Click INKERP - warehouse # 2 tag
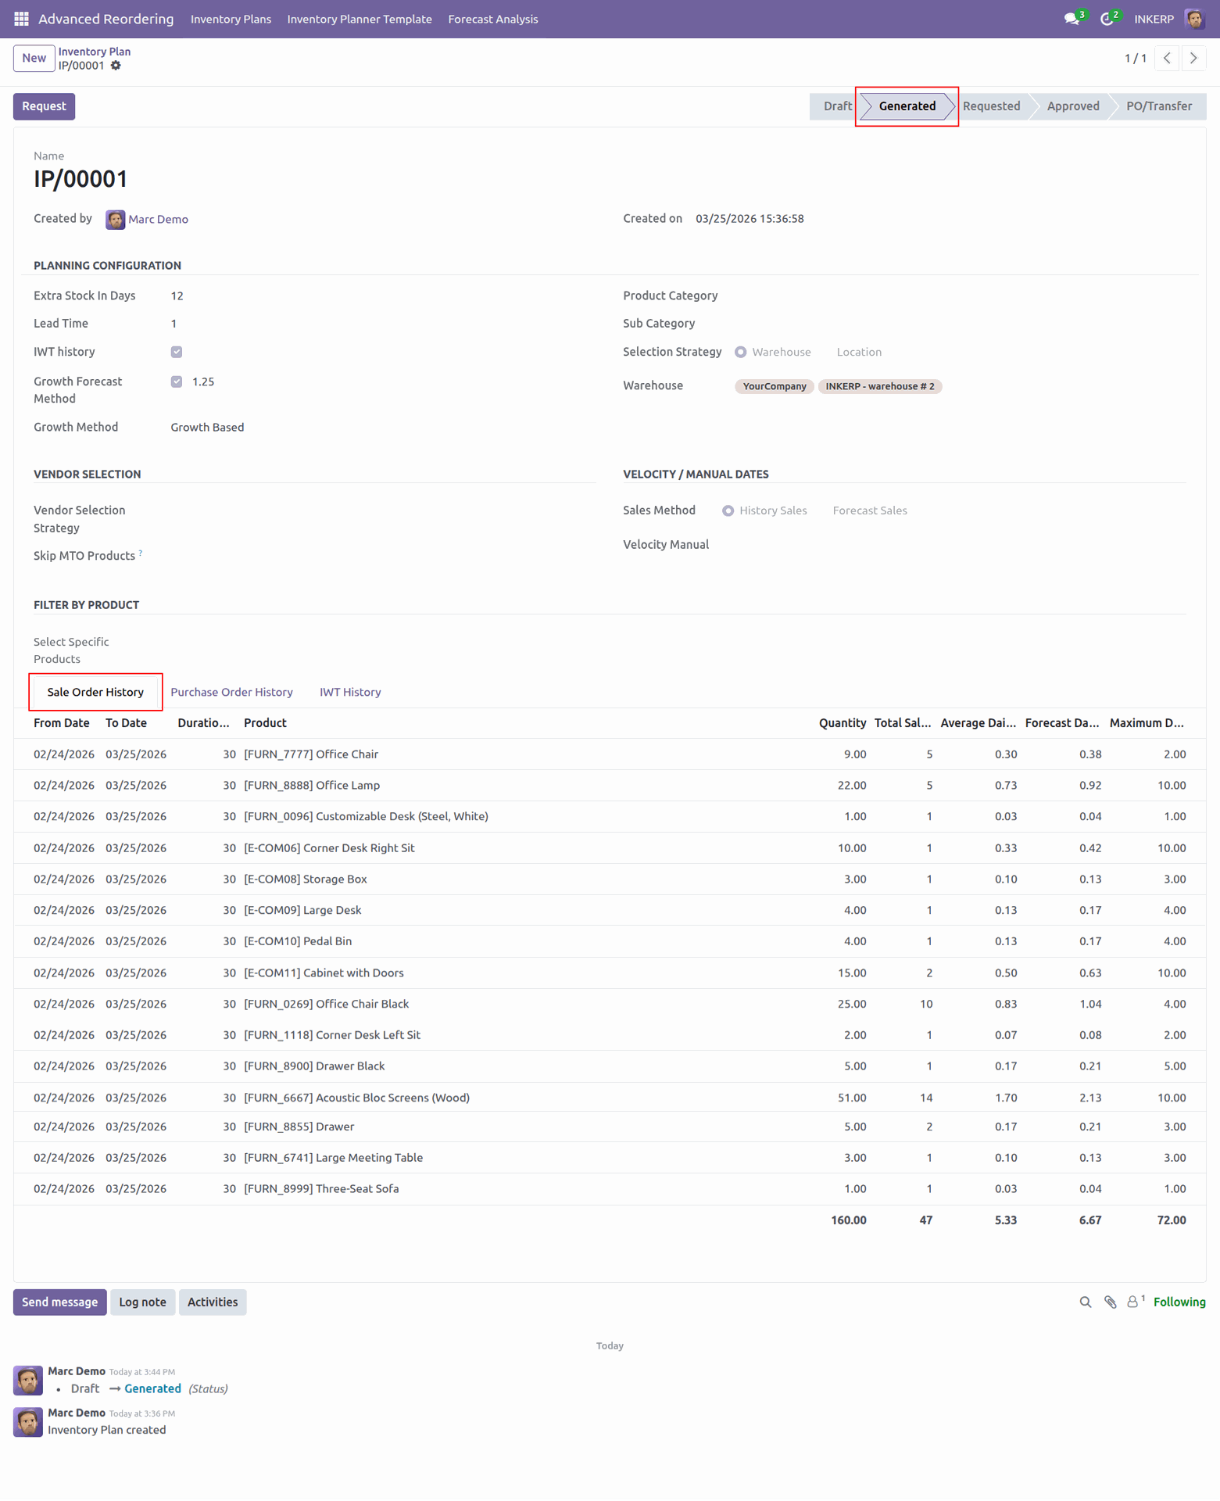This screenshot has width=1220, height=1501. pyautogui.click(x=879, y=386)
